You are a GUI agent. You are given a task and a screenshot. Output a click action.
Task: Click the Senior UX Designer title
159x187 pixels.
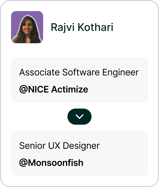[x=59, y=146]
